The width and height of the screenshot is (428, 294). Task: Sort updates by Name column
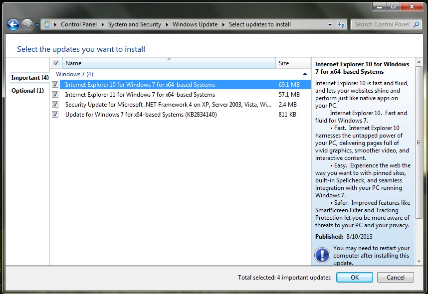point(169,63)
